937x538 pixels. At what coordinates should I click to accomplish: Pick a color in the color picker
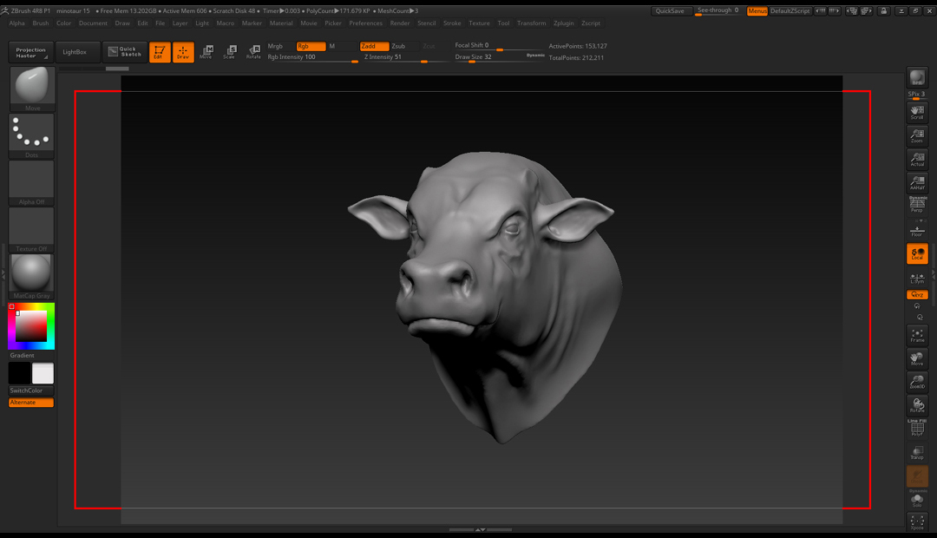pyautogui.click(x=31, y=325)
